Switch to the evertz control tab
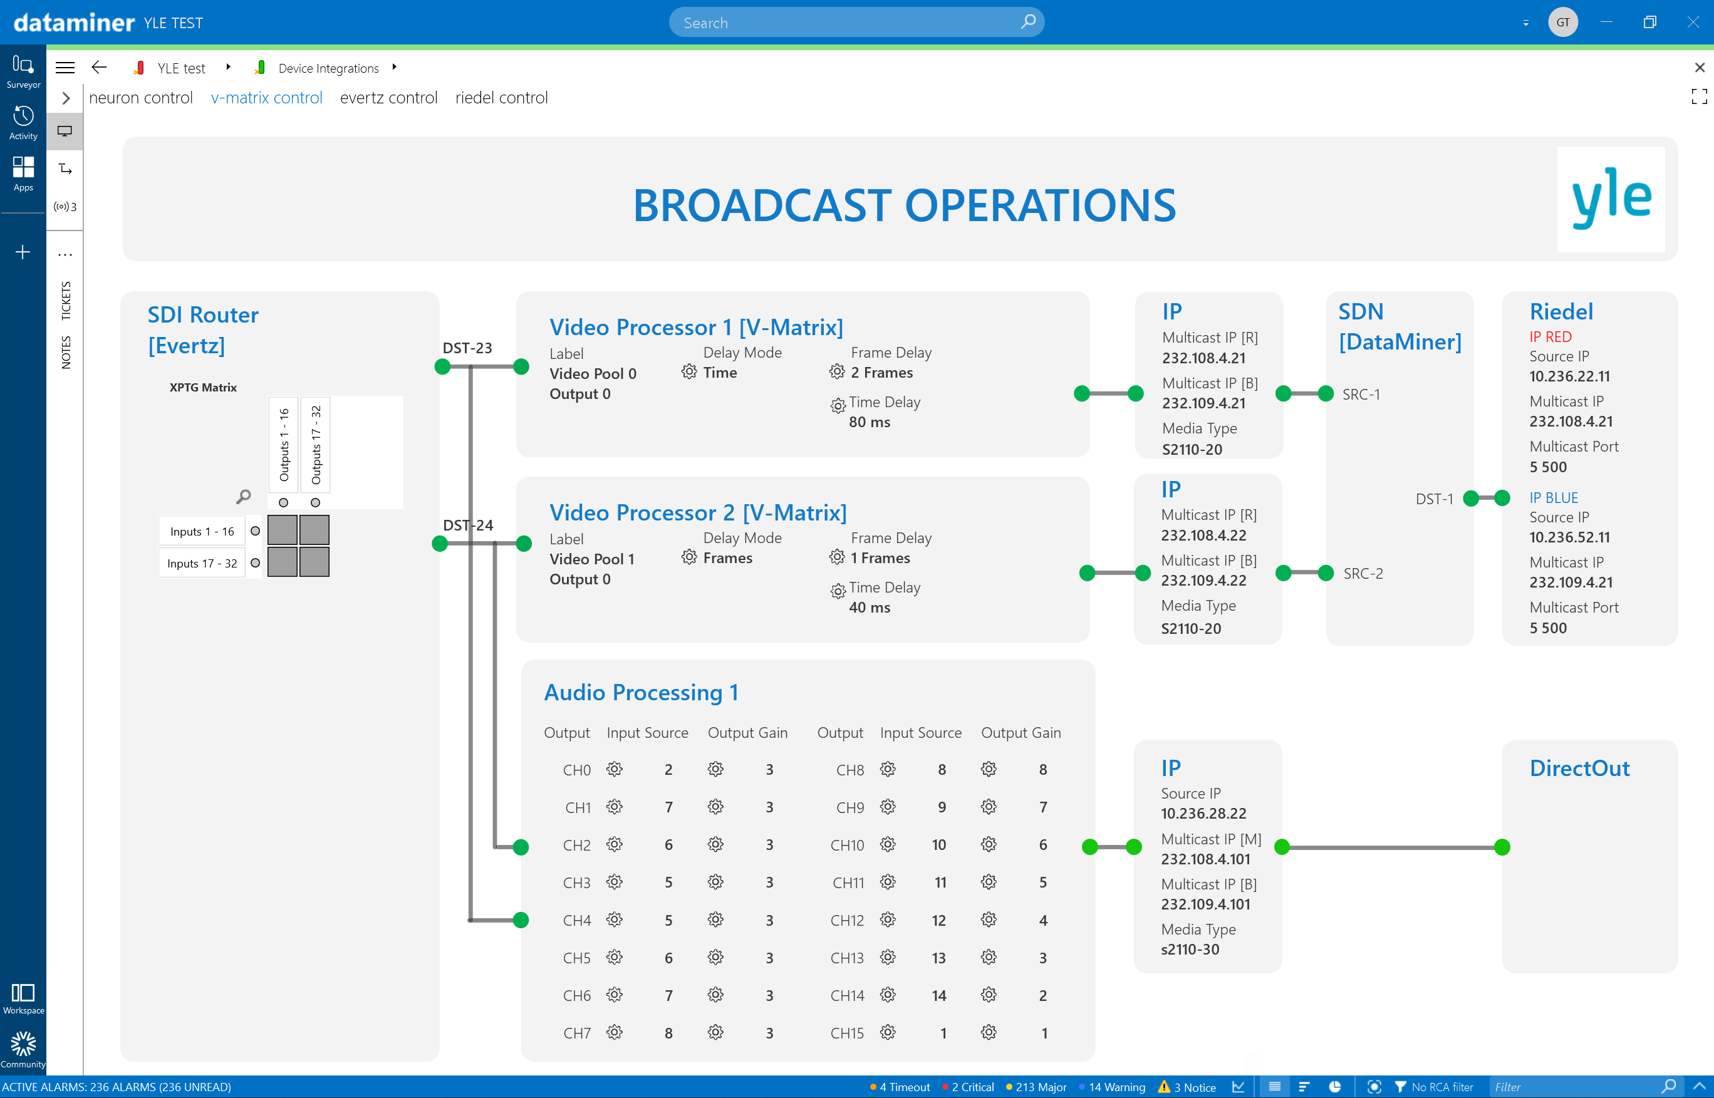The image size is (1714, 1098). pos(388,98)
